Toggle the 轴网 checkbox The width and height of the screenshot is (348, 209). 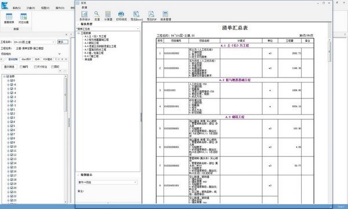tap(21, 67)
